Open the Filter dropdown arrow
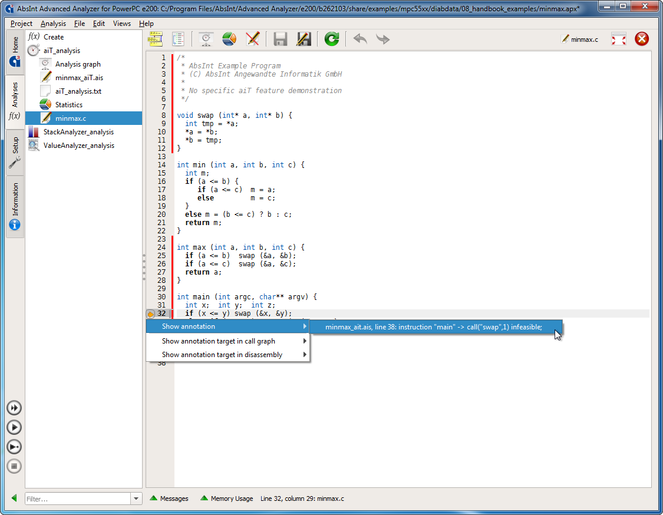 [136, 499]
